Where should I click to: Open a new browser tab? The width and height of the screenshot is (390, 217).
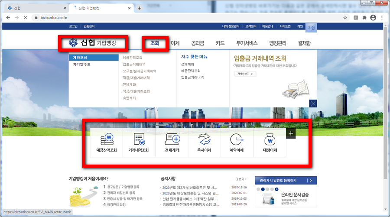(140, 8)
